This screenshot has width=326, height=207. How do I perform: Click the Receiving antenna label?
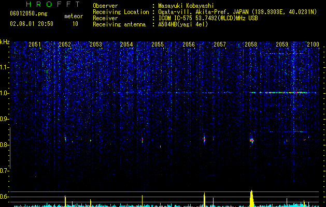tap(119, 24)
